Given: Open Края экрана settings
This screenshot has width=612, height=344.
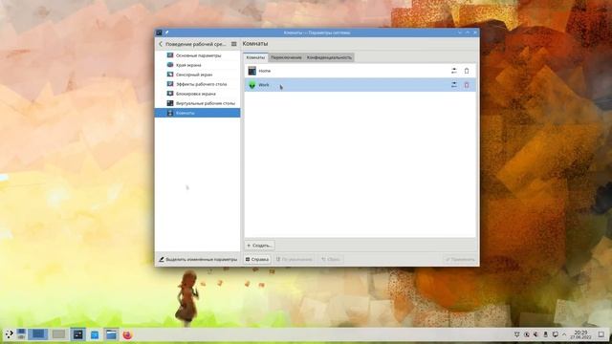Looking at the screenshot, I should click(198, 65).
